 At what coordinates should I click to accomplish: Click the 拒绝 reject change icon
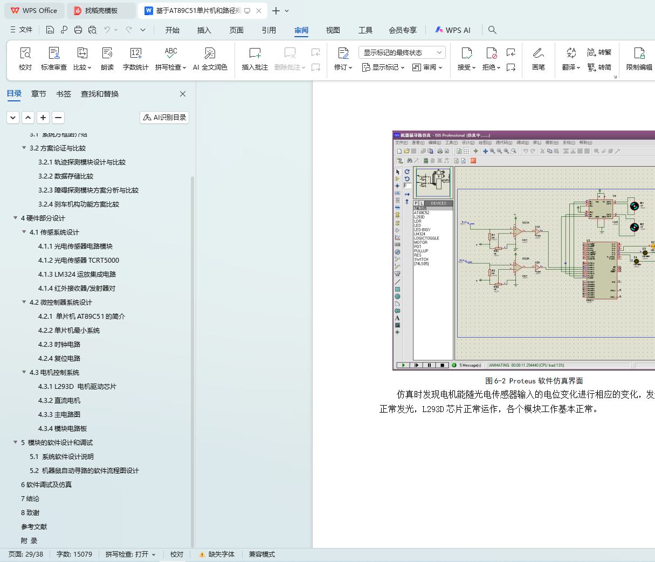(x=491, y=53)
